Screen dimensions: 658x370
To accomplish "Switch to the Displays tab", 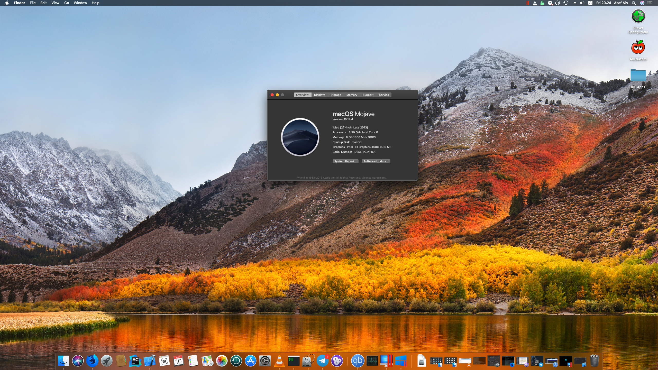I will (319, 95).
